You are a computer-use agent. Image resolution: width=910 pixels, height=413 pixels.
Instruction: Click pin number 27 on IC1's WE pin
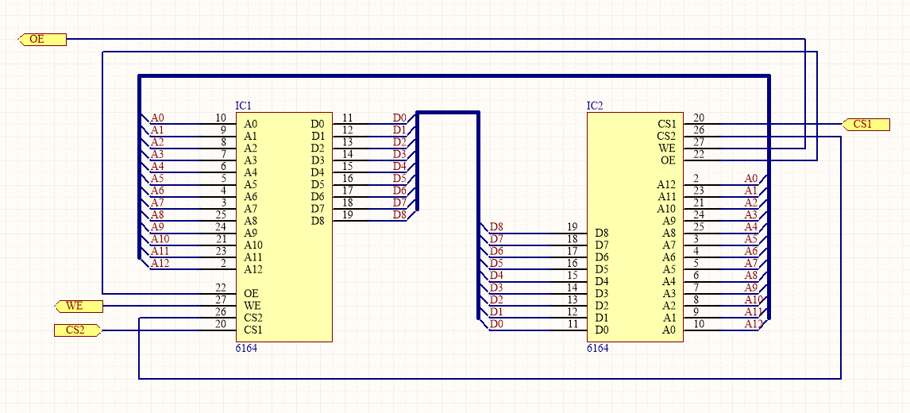pyautogui.click(x=221, y=299)
